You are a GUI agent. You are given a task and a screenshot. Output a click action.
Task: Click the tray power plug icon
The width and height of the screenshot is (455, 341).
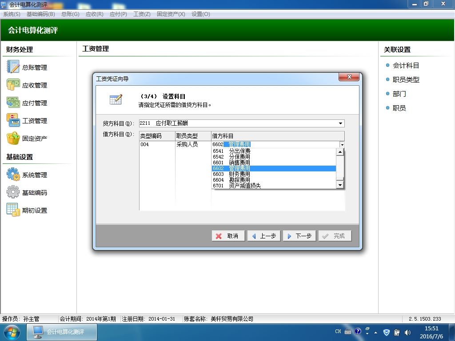tap(397, 332)
